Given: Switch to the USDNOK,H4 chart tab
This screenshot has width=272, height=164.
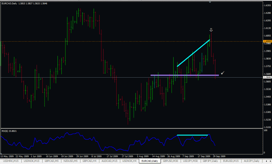Looking at the screenshot, I should pyautogui.click(x=129, y=161).
